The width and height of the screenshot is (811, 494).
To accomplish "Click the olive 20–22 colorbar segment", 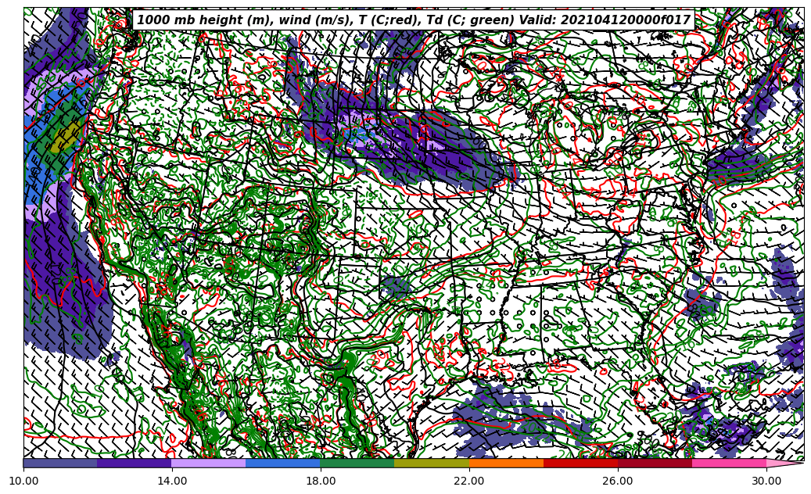I will click(x=432, y=463).
